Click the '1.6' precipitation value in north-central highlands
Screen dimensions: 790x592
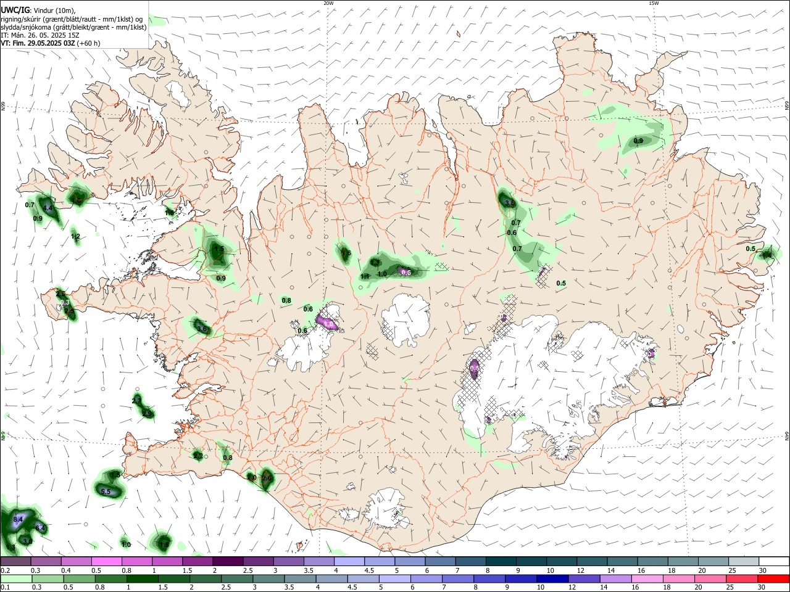coord(346,253)
